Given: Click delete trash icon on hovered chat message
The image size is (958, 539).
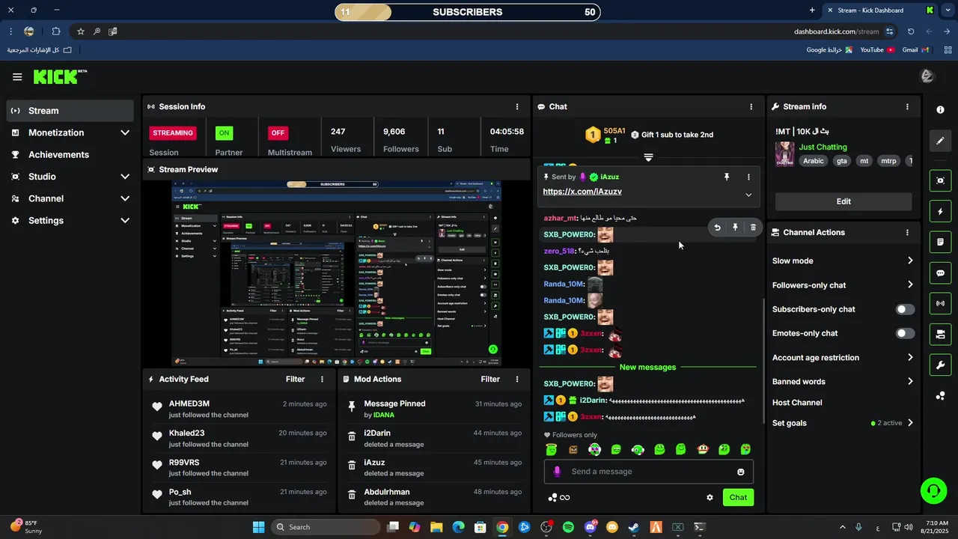Looking at the screenshot, I should point(753,228).
